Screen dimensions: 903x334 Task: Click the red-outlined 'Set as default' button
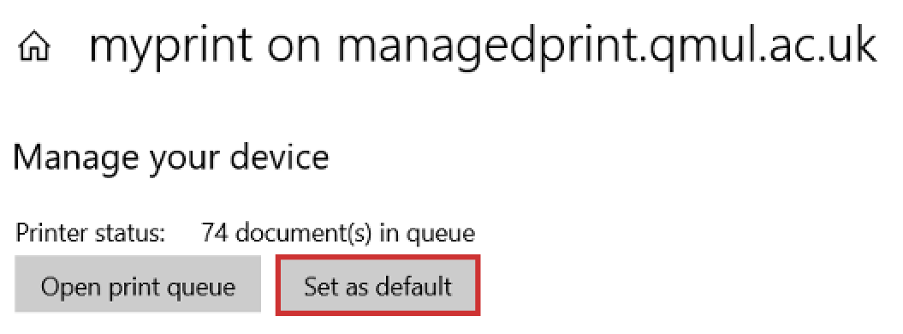tap(377, 286)
